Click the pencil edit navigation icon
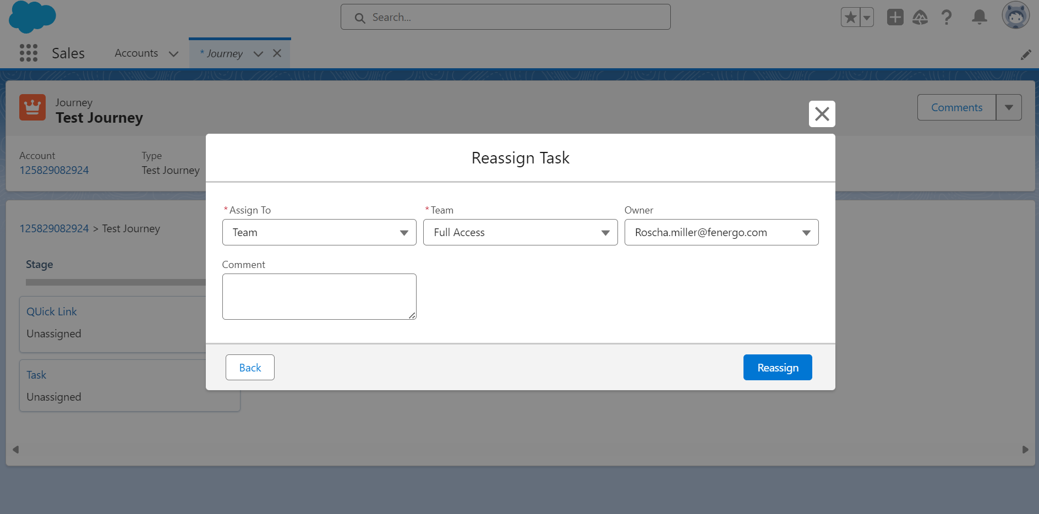The width and height of the screenshot is (1039, 514). (1026, 54)
